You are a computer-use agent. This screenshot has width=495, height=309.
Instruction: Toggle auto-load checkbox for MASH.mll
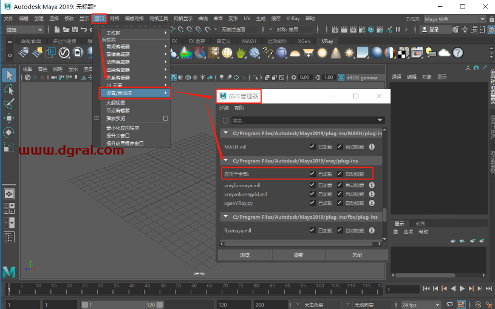click(340, 147)
